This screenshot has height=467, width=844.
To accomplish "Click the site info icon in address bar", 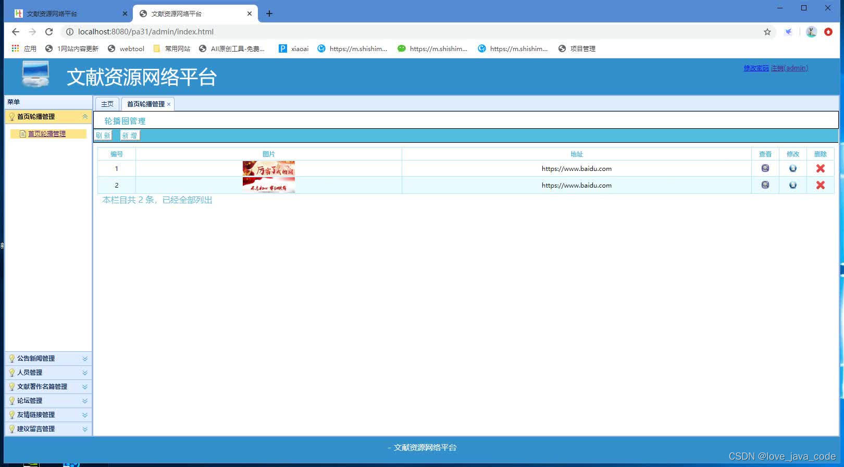I will coord(69,32).
